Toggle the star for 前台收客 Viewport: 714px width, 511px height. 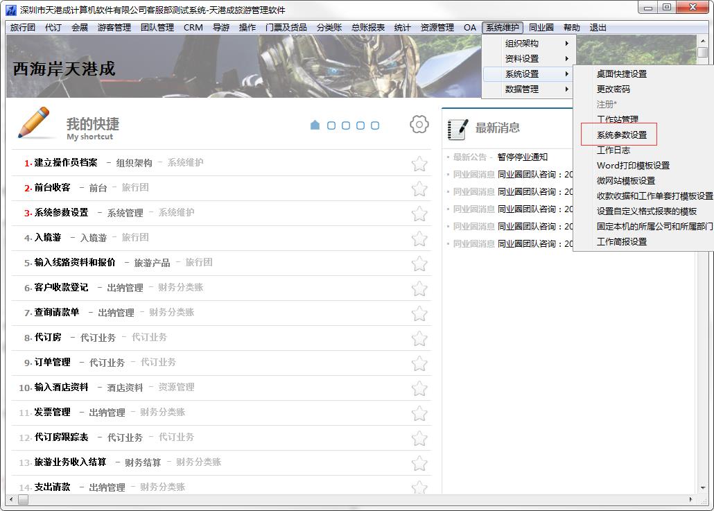point(419,189)
